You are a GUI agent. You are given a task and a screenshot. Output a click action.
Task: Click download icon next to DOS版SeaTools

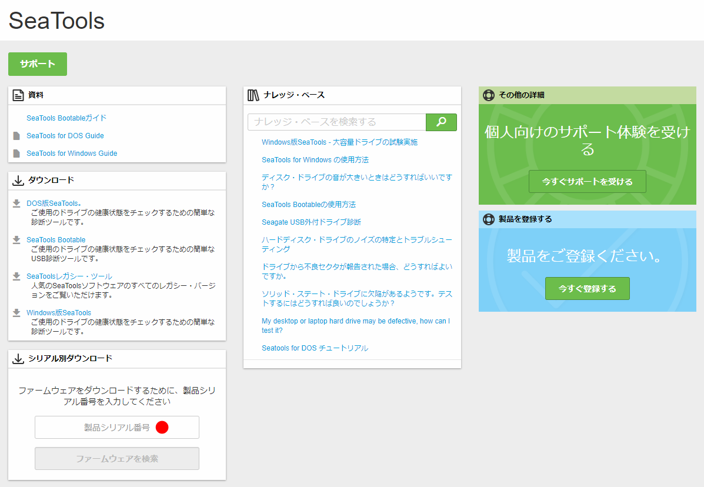click(16, 204)
